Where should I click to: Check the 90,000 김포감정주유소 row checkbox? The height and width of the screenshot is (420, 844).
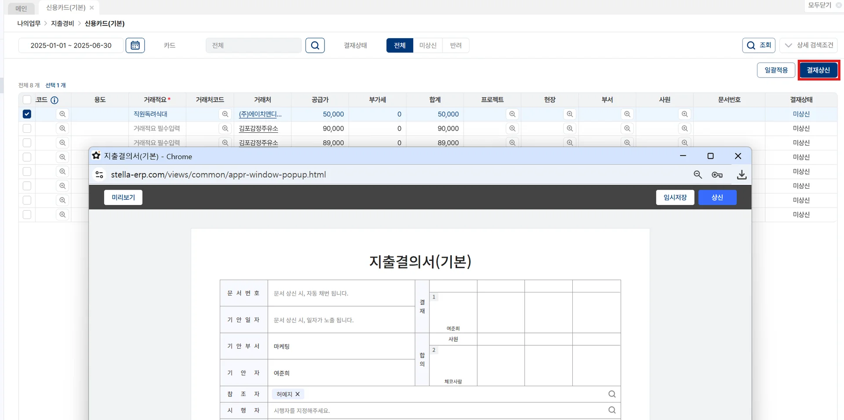(x=27, y=128)
